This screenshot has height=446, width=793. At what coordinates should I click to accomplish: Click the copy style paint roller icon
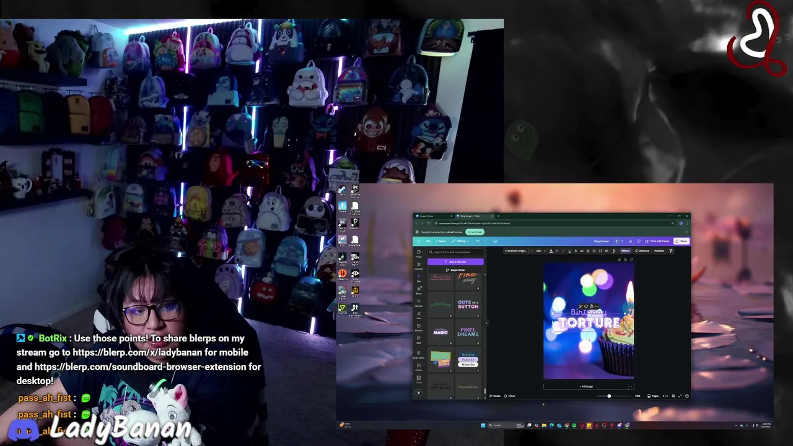[x=671, y=251]
